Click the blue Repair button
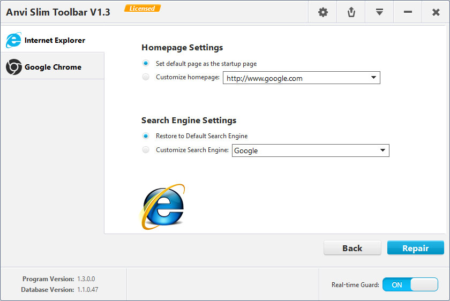The width and height of the screenshot is (450, 301). (x=415, y=248)
